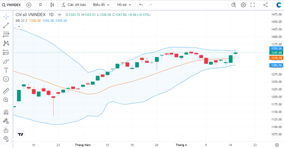The image size is (284, 148).
Task: Toggle stay in drawing mode pencil-lock
Action: (x=6, y=121)
